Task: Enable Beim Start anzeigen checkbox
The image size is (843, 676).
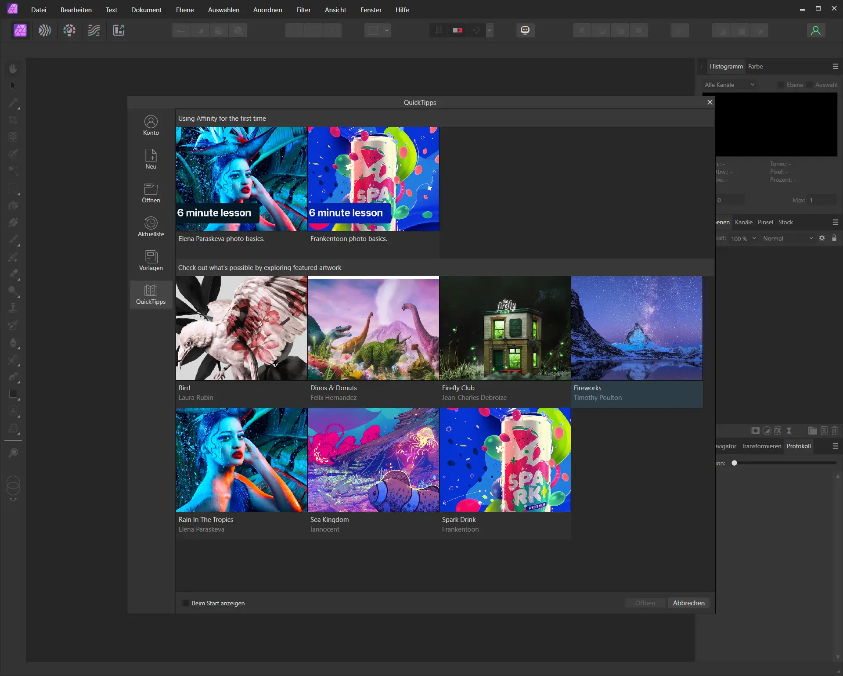Action: click(x=186, y=603)
